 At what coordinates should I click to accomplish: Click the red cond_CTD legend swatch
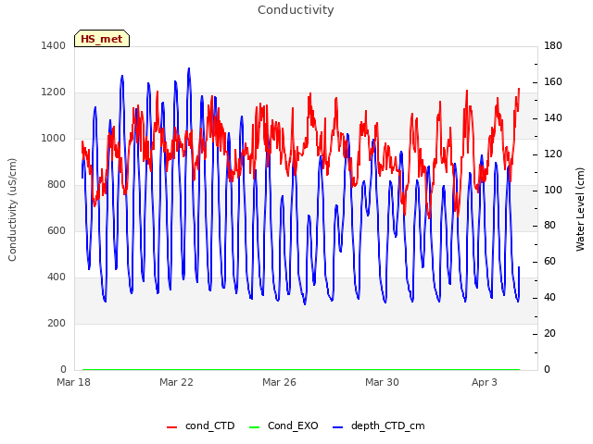pyautogui.click(x=171, y=427)
